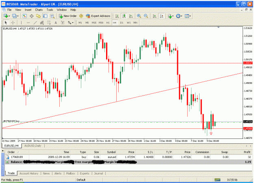The width and height of the screenshot is (254, 183).
Task: Sort orders by the Symbol column
Action: click(109, 152)
